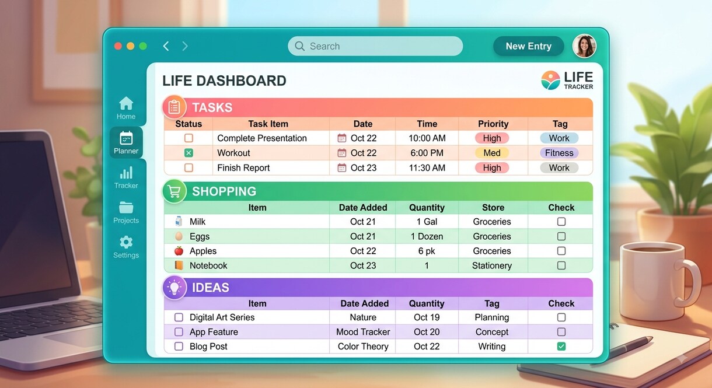Click calendar icon in Workout row
The image size is (712, 388).
(x=342, y=153)
